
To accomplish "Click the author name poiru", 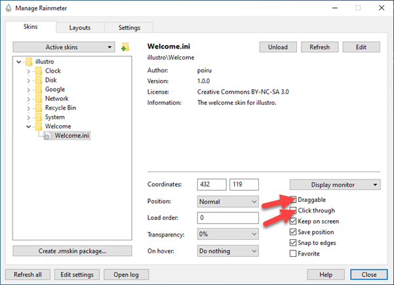I will 205,71.
